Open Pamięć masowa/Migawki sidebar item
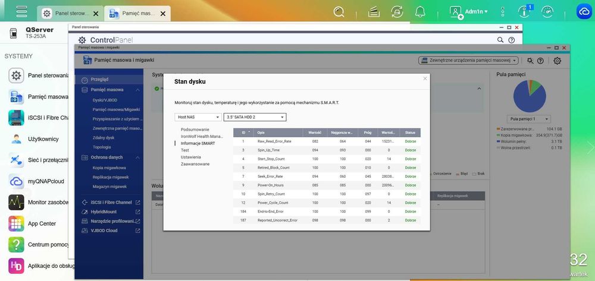 (x=116, y=109)
